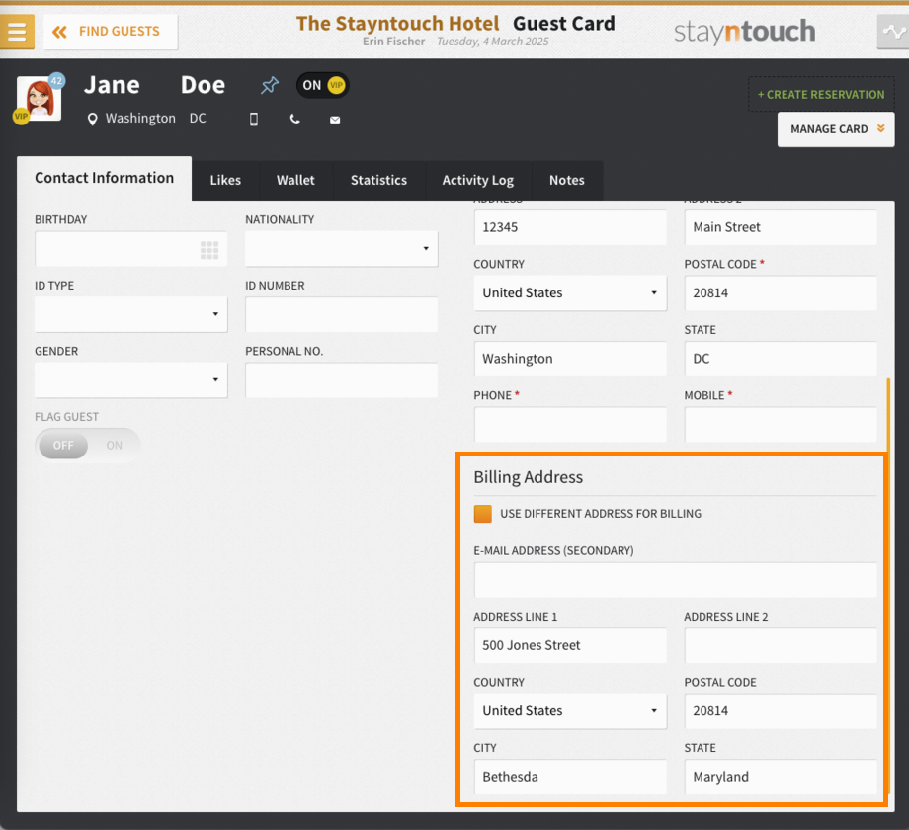Open the hamburger main menu
The height and width of the screenshot is (830, 909).
pyautogui.click(x=17, y=32)
